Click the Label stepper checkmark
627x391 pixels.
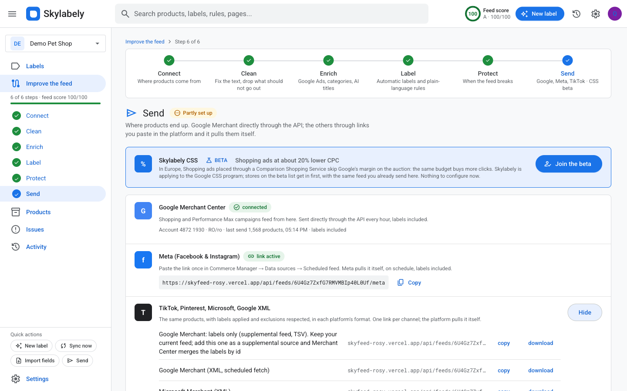point(408,60)
